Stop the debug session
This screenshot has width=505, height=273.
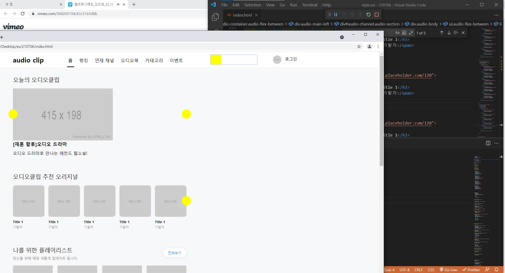377,15
